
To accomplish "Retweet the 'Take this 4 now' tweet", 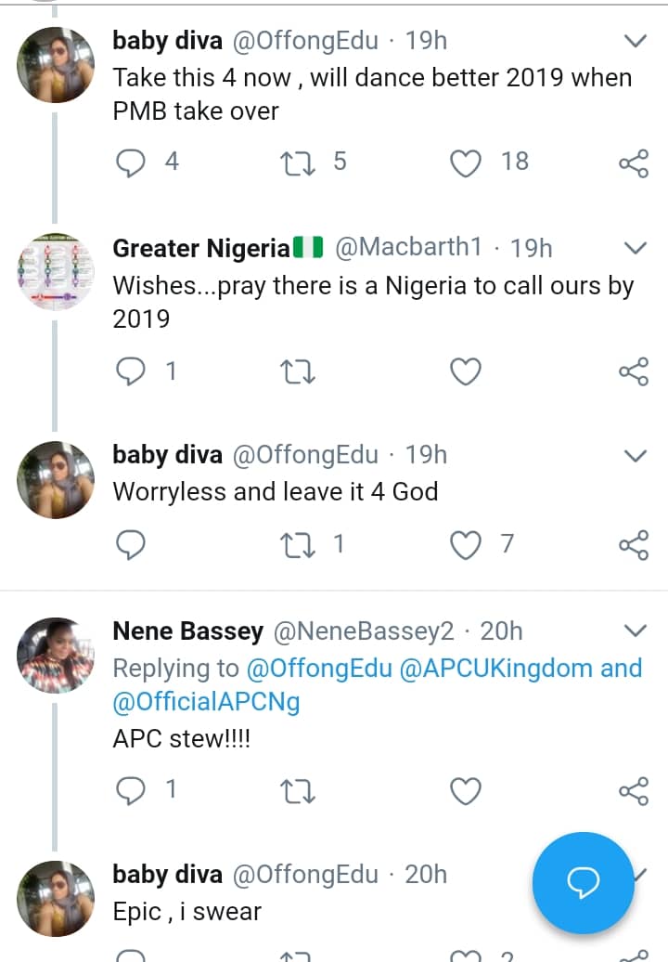I will click(x=298, y=163).
